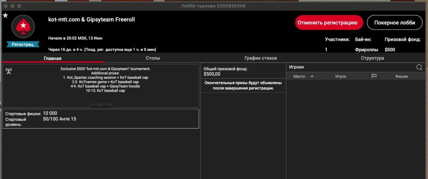Click the starting level 50/100 Анте 15
428x179 pixels.
(60, 119)
